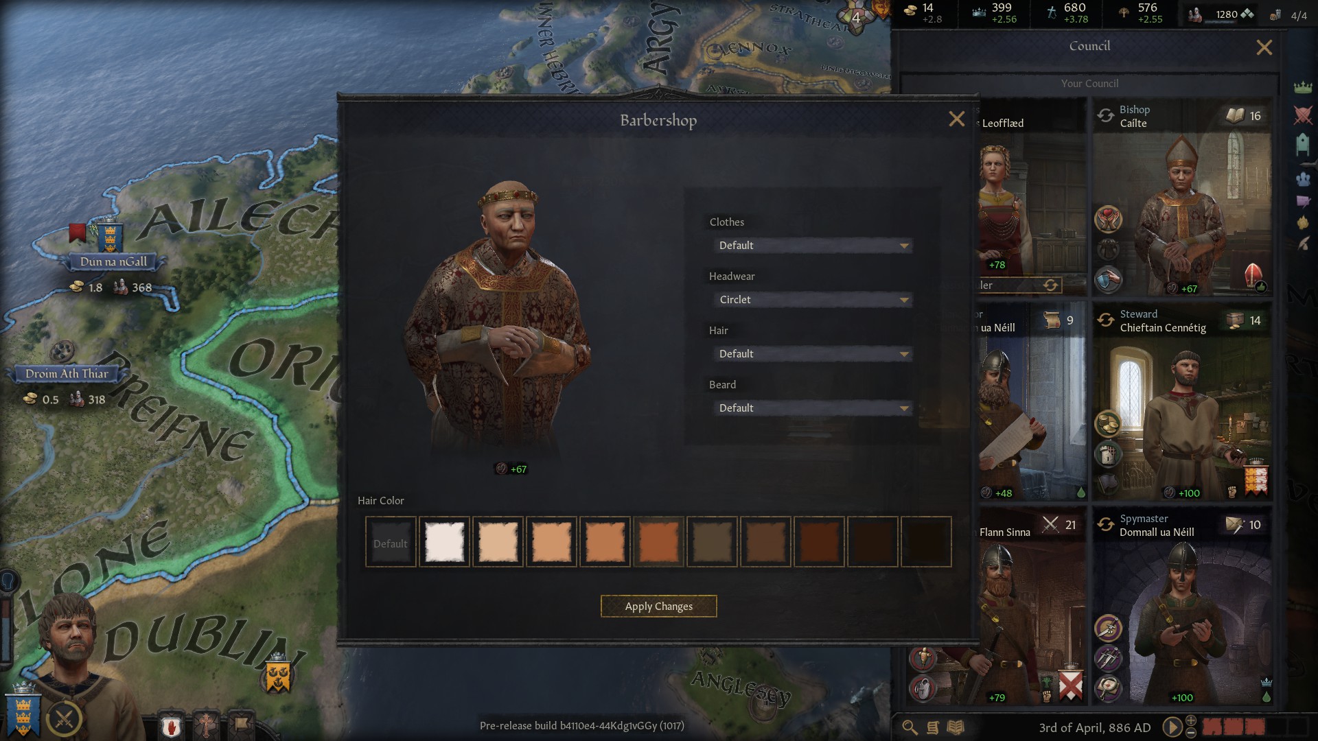Expand the Clothes dropdown menu
The height and width of the screenshot is (741, 1318).
pos(810,245)
